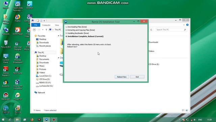Open ClipGrab desktop shortcut
Screen dimensions: 216x122
[6, 109]
